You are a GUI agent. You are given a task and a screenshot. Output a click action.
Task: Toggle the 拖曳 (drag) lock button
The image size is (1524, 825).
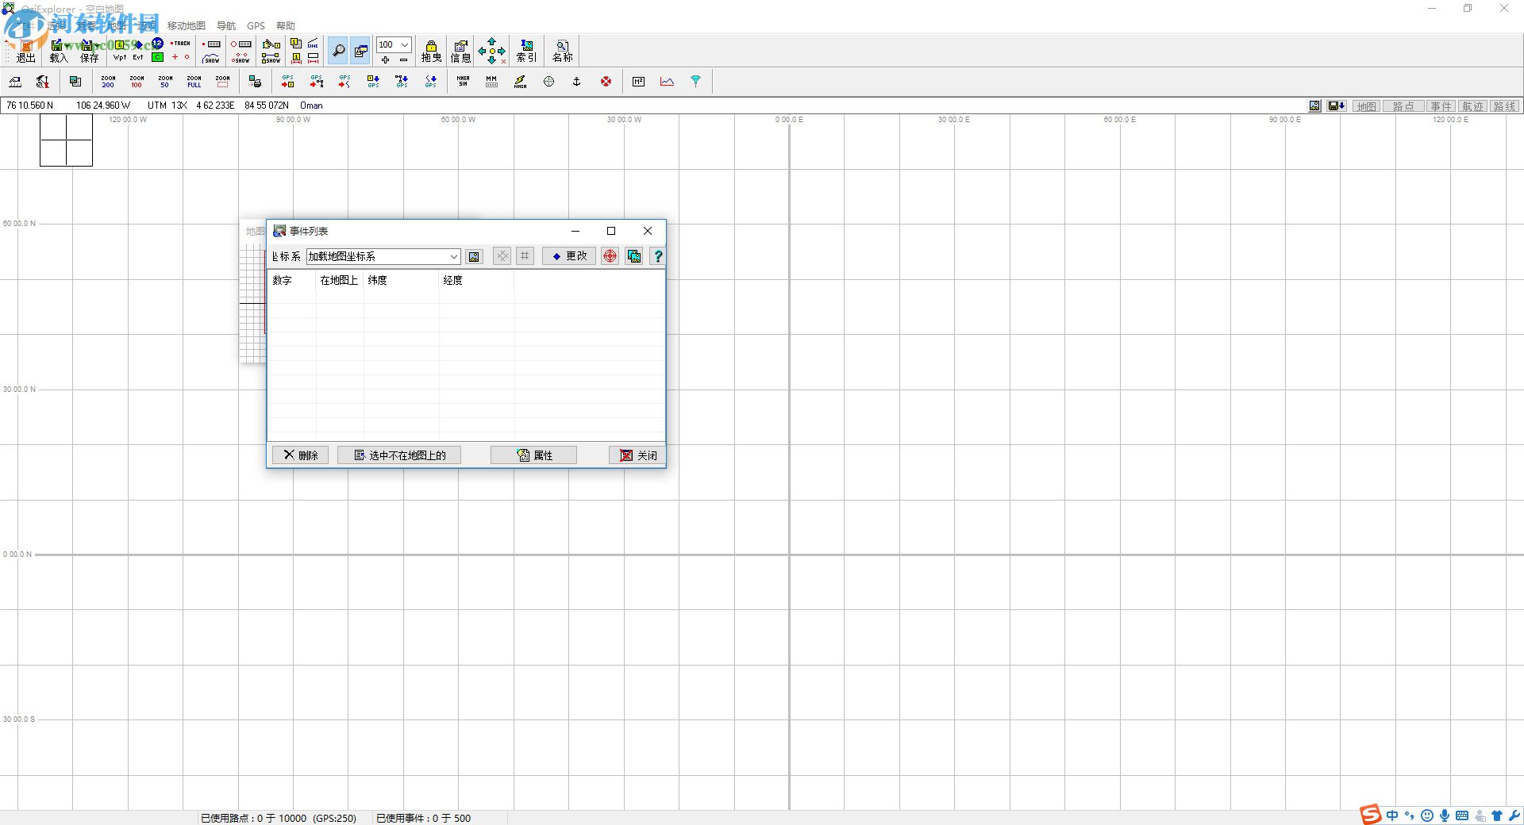coord(431,51)
